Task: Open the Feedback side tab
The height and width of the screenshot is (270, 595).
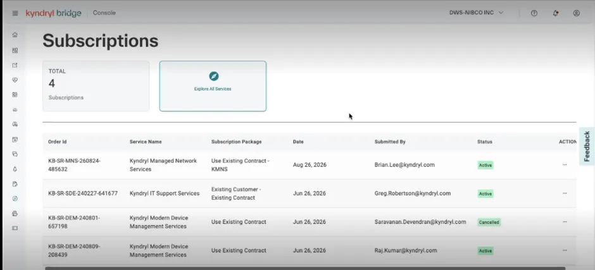Action: (587, 146)
